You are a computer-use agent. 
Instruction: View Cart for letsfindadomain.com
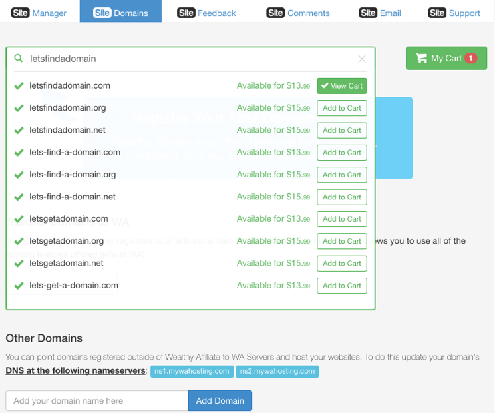pos(342,86)
